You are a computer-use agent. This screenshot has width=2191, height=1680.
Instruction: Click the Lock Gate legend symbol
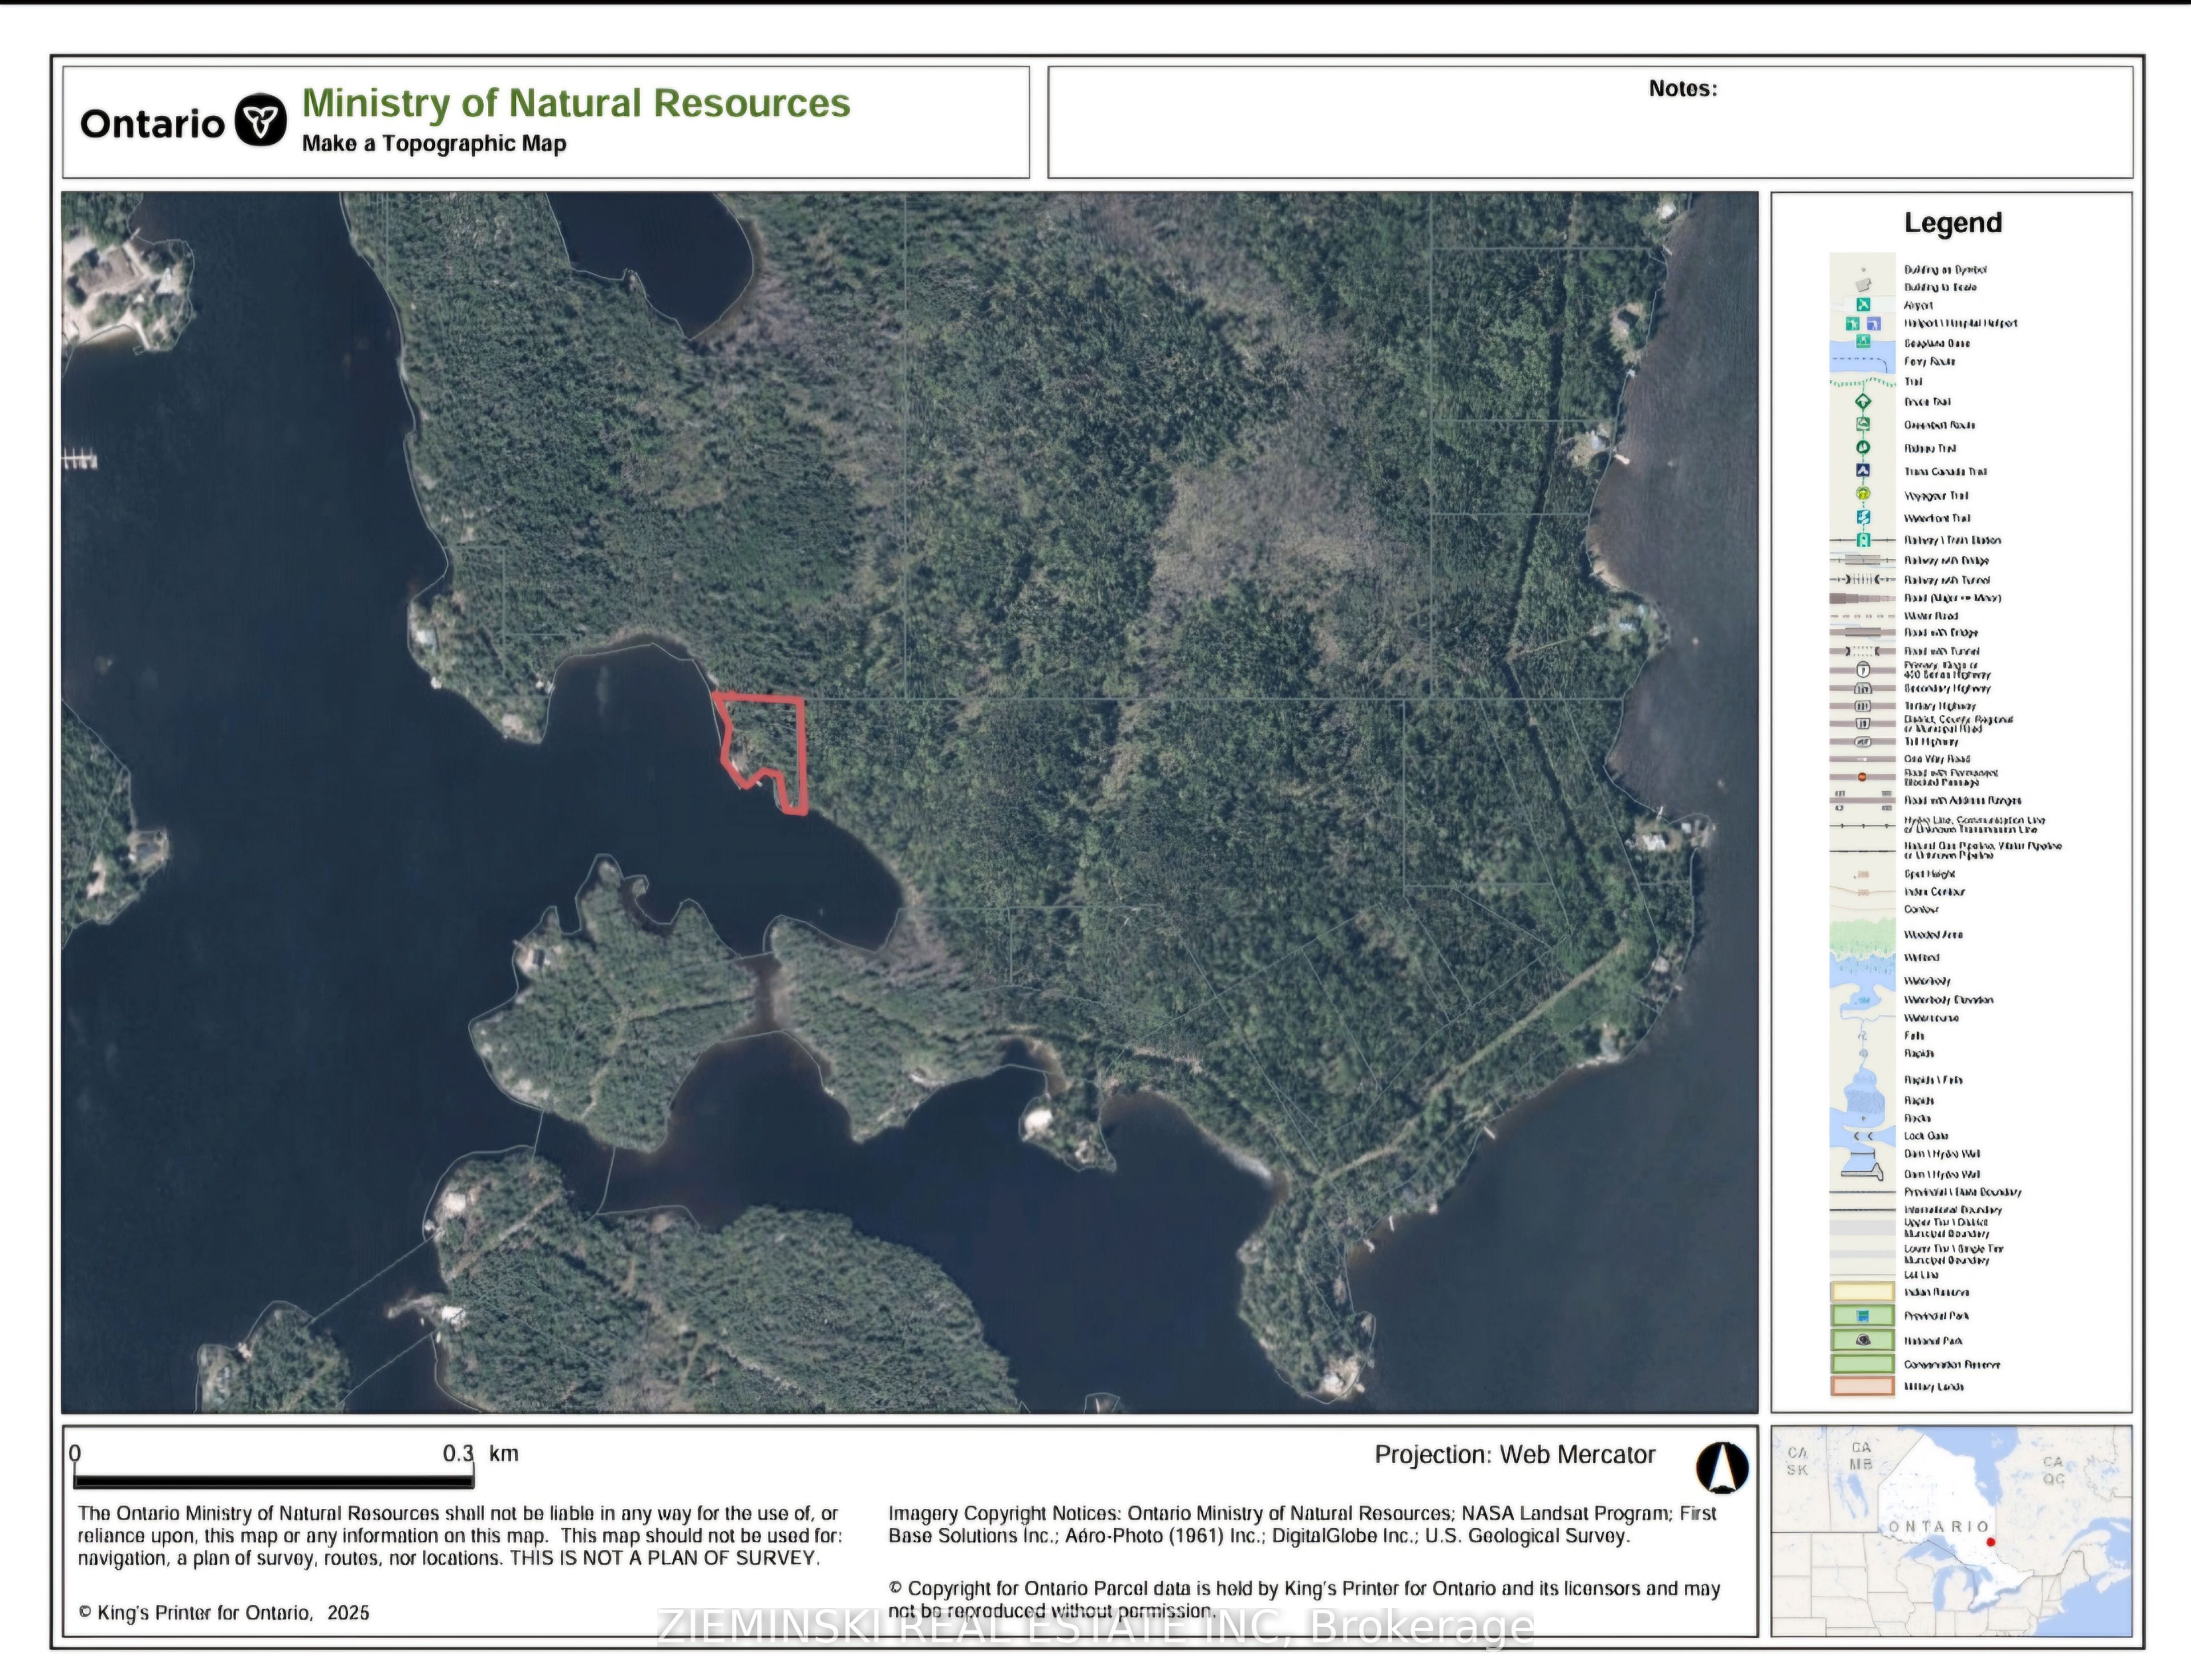pos(1863,1136)
